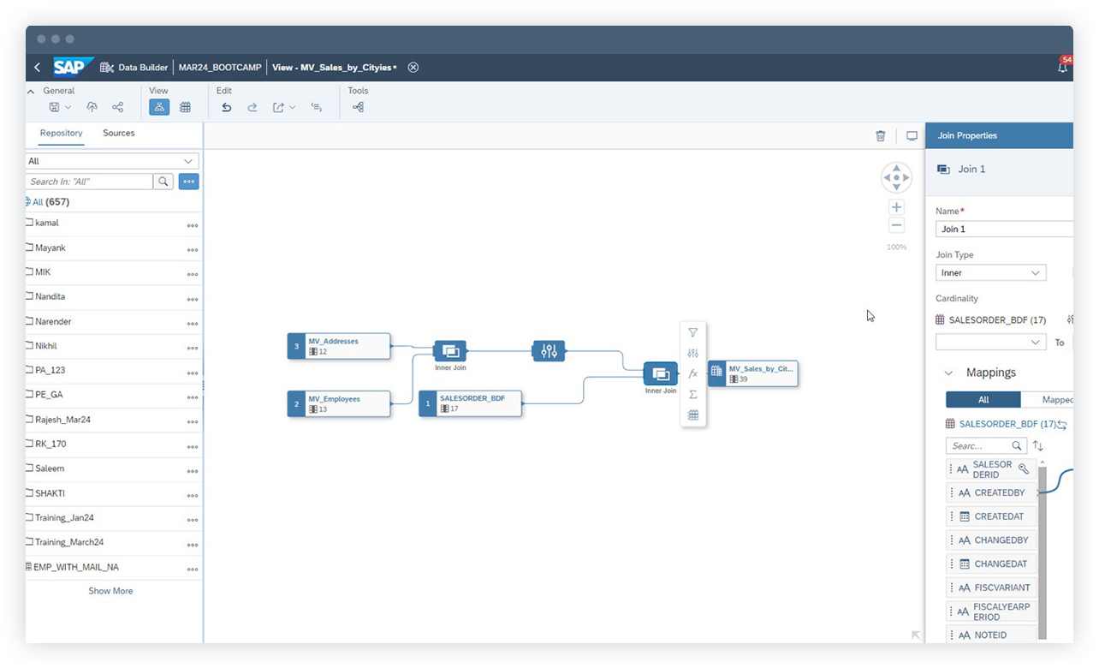Click the Mappings search field

(981, 445)
